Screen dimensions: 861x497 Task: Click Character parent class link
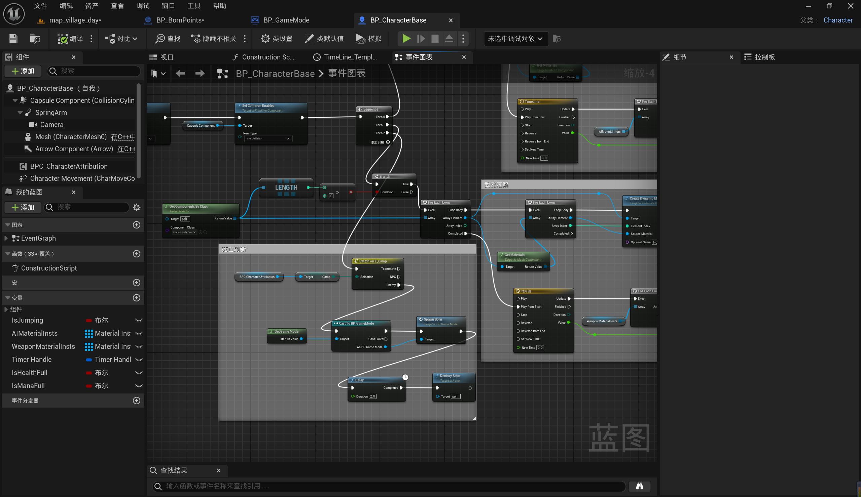click(837, 20)
